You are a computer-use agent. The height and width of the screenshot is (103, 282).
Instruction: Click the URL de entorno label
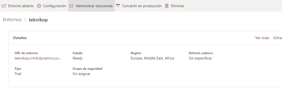26,53
